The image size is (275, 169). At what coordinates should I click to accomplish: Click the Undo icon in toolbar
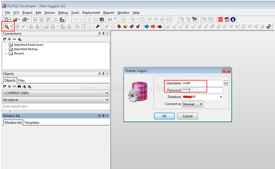pos(75,19)
